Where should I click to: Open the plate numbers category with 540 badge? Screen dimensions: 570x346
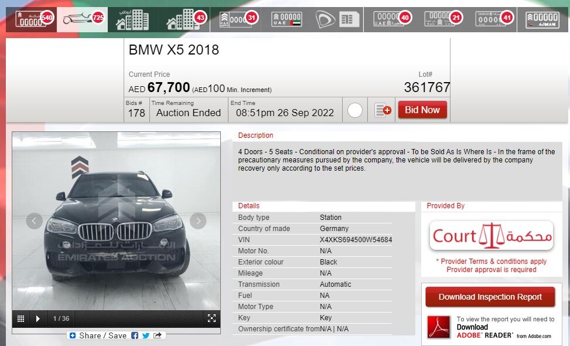31,19
